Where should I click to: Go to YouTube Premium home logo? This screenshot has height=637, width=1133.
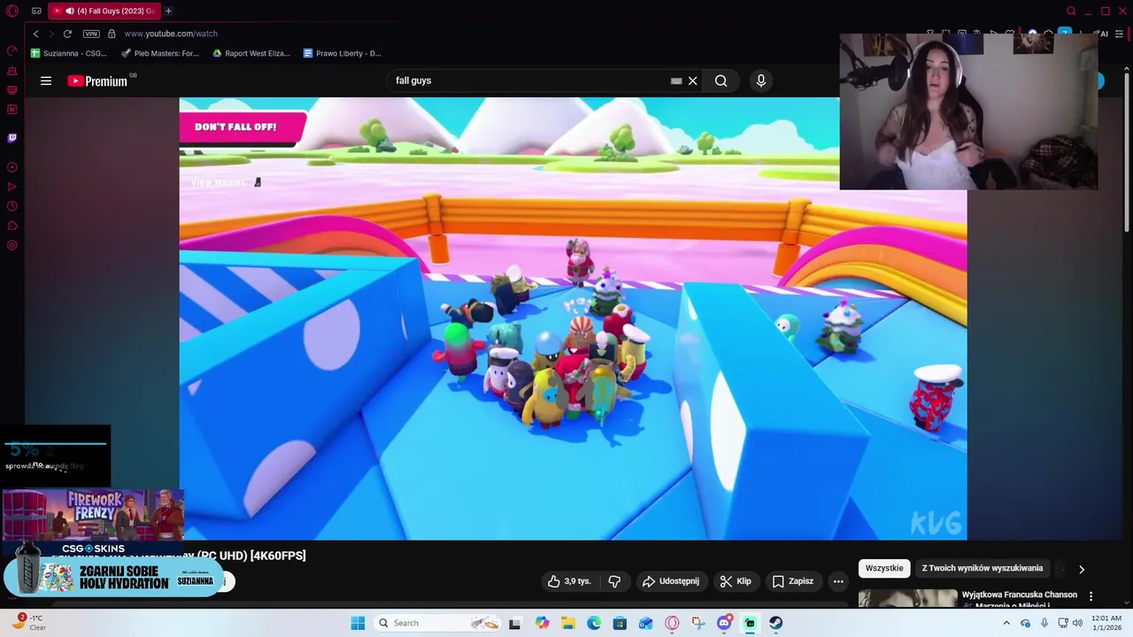(98, 81)
